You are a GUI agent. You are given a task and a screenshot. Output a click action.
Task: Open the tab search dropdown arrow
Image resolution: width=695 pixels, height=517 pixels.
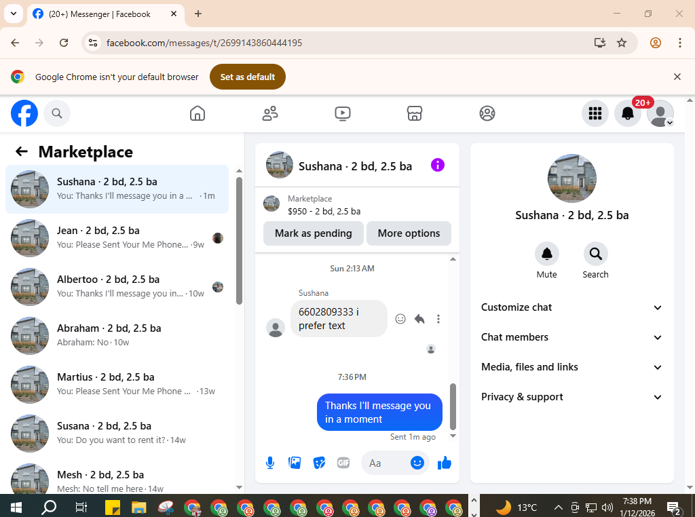14,14
